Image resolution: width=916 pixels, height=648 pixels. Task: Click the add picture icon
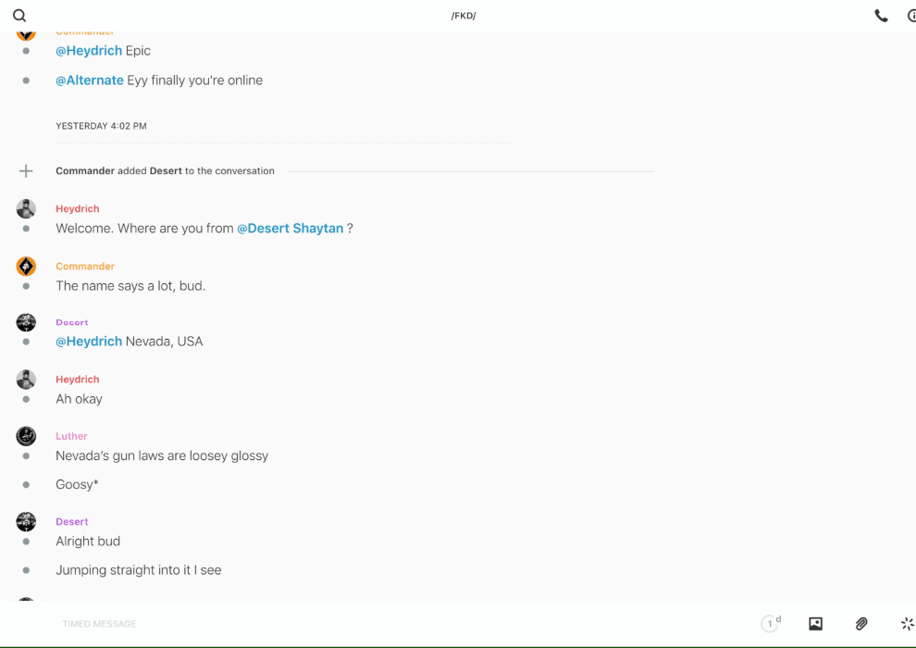815,624
